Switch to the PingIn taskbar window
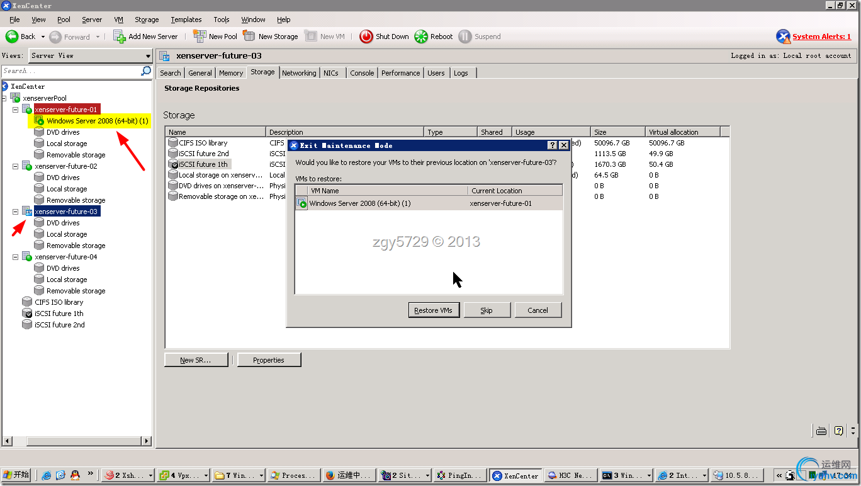The width and height of the screenshot is (861, 486). click(x=460, y=475)
